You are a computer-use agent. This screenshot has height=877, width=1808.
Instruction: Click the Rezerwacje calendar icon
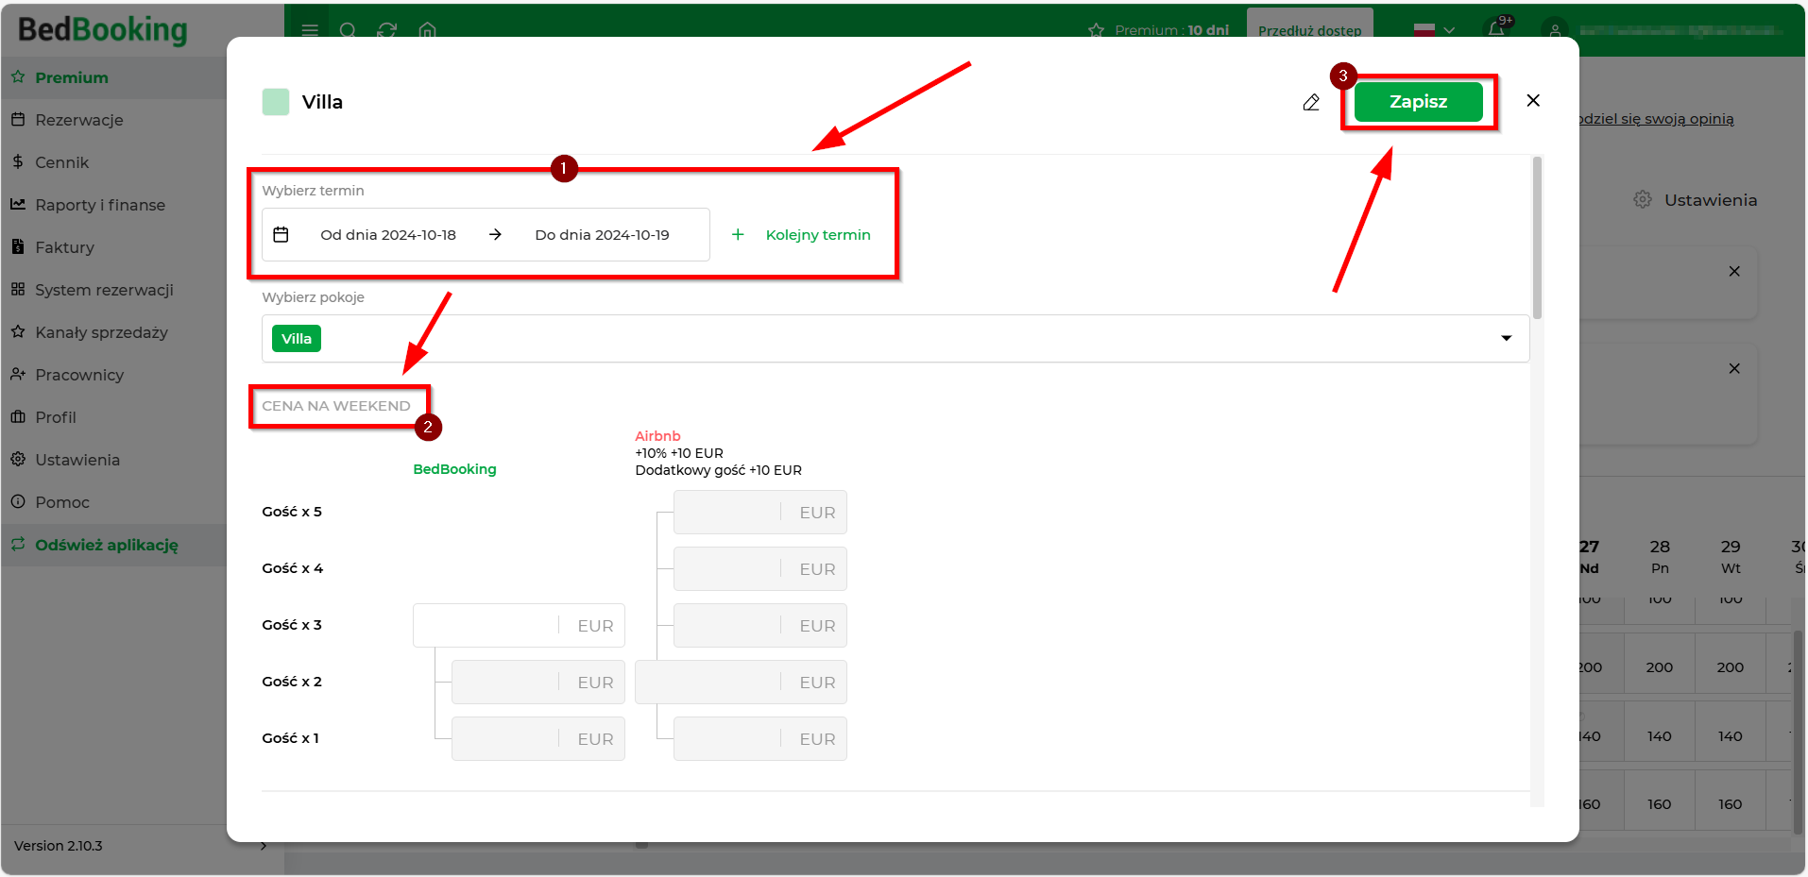[x=18, y=119]
